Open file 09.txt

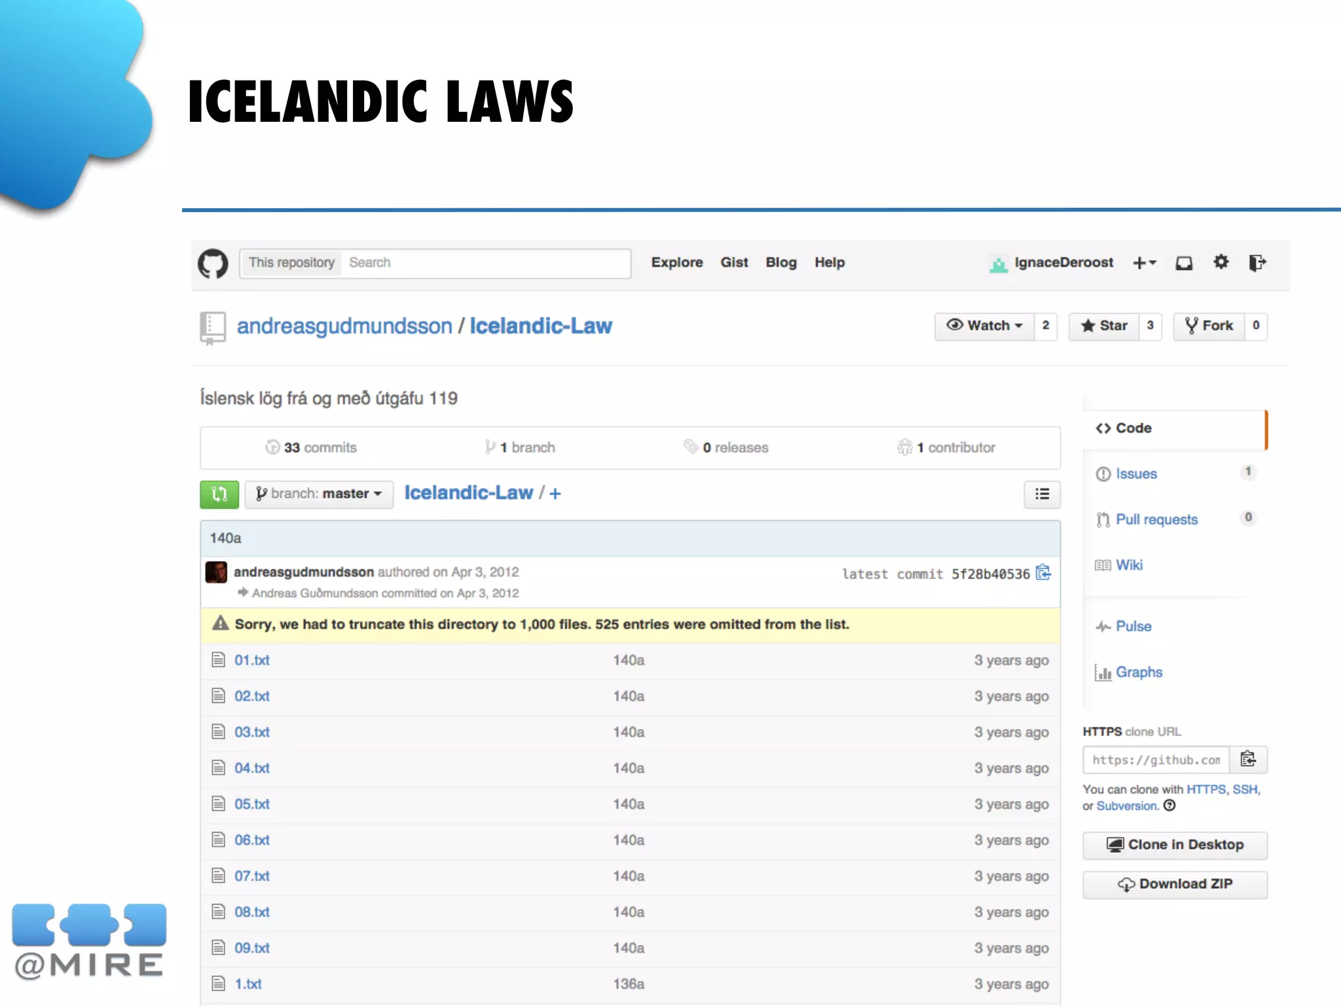click(x=252, y=948)
